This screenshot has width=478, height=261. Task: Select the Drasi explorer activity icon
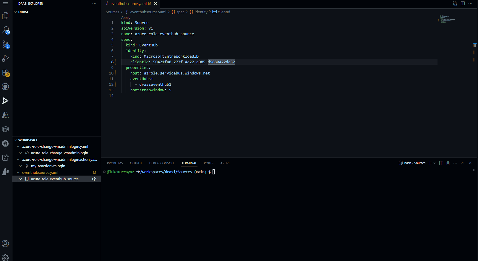click(x=5, y=101)
